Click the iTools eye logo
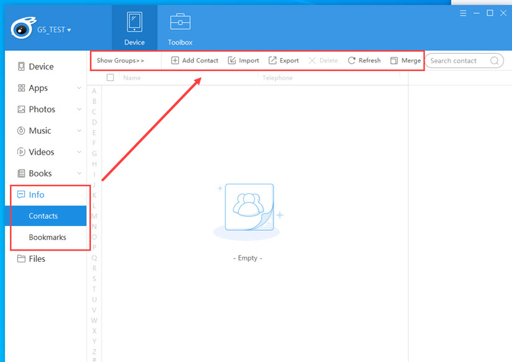Viewport: 512px width, 362px height. pyautogui.click(x=22, y=28)
